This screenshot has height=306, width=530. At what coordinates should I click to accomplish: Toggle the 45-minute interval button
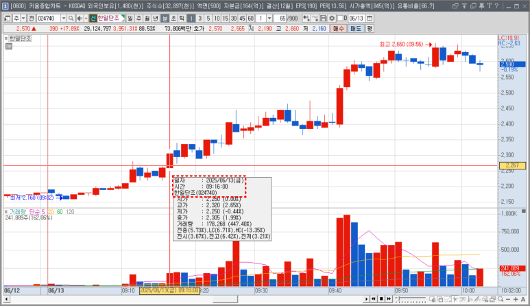coord(242,19)
